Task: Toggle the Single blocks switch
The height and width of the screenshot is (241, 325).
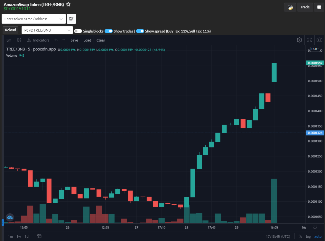Action: (x=78, y=31)
